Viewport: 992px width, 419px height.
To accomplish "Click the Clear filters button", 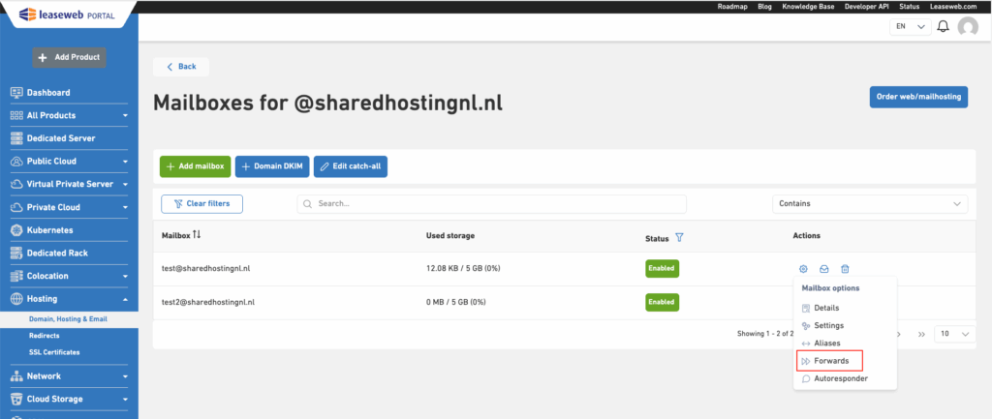I will pos(201,204).
